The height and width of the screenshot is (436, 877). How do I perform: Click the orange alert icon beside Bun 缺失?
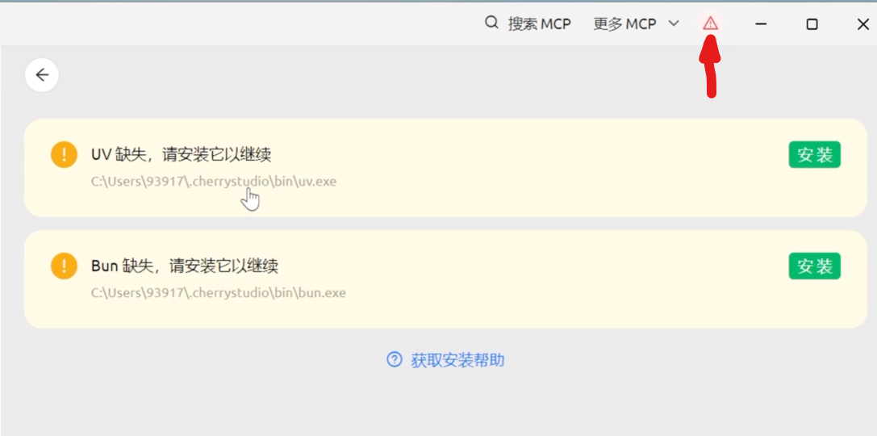(64, 266)
